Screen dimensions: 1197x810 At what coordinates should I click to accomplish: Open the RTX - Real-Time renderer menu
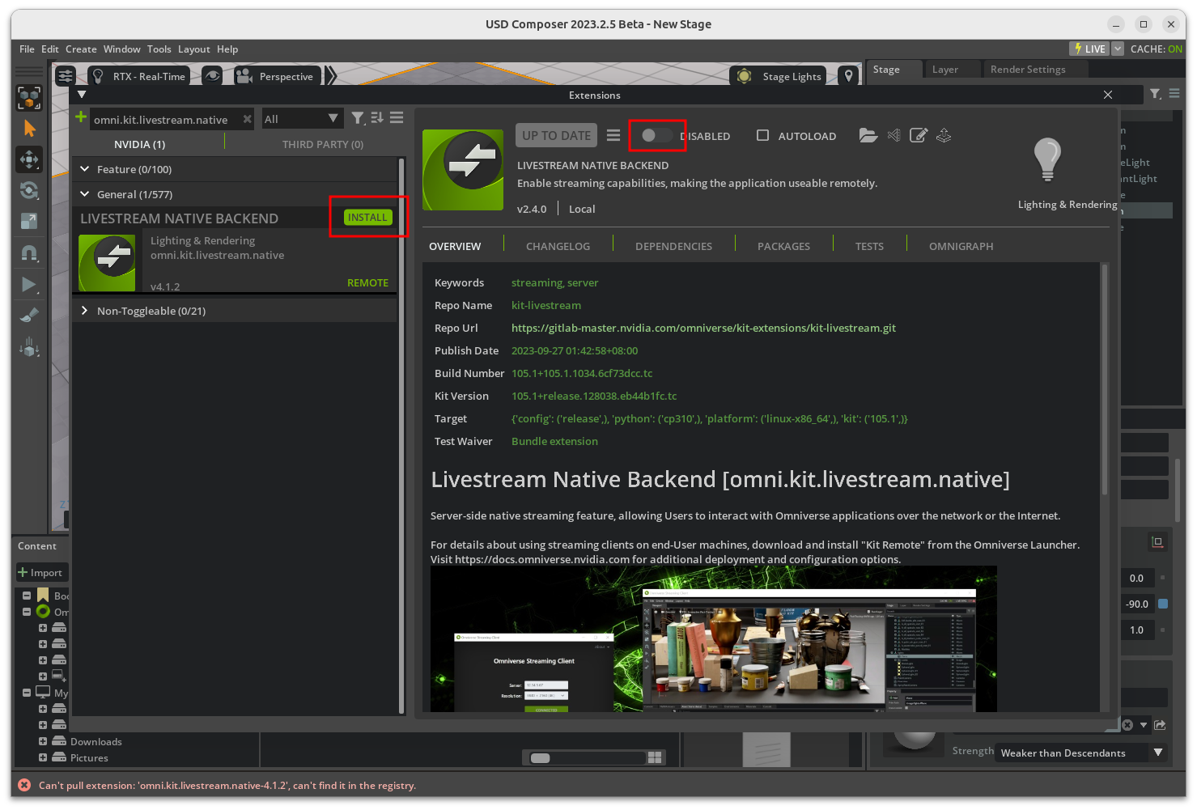[138, 76]
